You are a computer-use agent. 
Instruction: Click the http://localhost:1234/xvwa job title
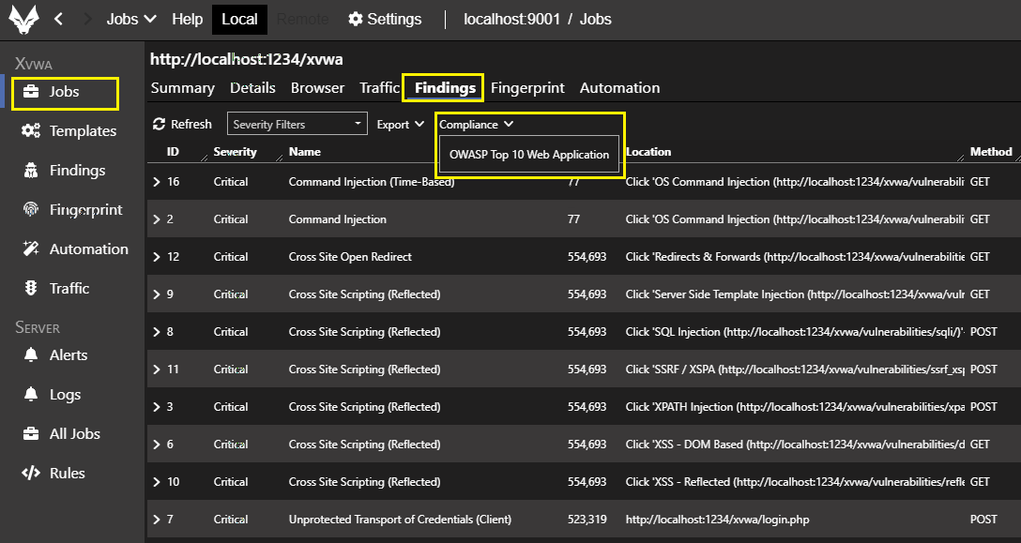pos(246,59)
